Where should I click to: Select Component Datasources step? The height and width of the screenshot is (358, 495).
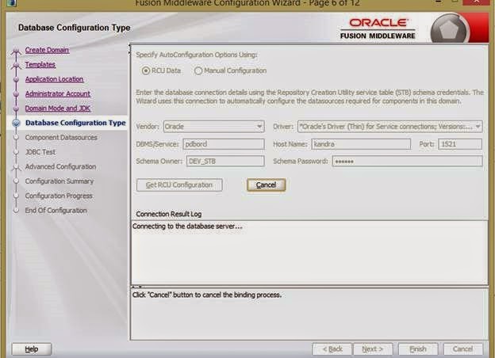pyautogui.click(x=61, y=137)
